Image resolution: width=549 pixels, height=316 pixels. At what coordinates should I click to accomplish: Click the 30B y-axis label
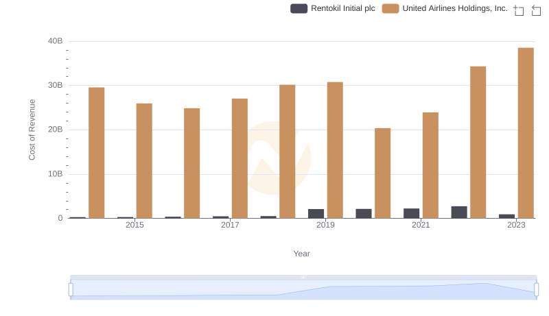[56, 85]
